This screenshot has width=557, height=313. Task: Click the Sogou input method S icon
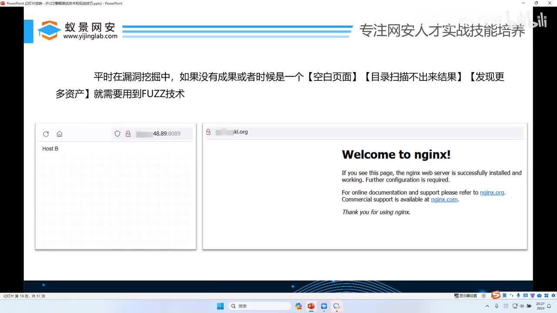point(496,295)
